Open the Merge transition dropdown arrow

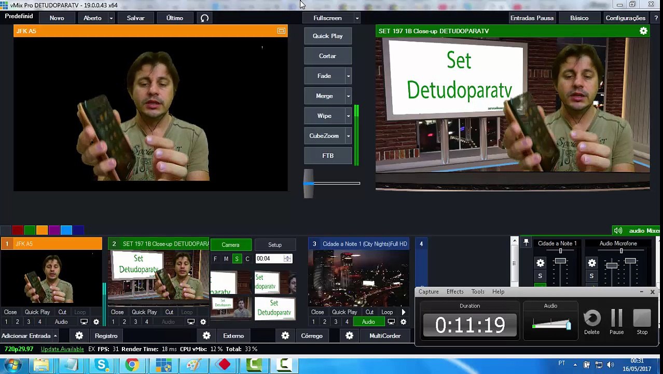348,96
